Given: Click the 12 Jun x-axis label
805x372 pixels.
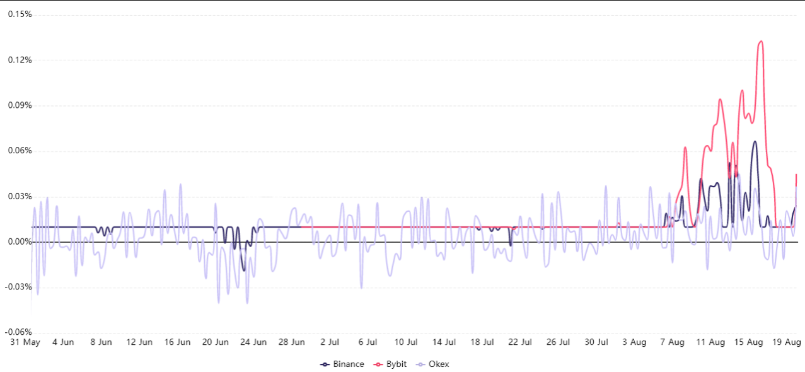Looking at the screenshot, I should [x=139, y=342].
